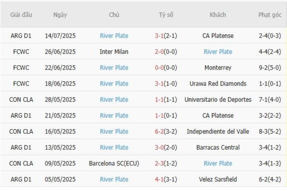Click the 6-2(3-2) score cell
Viewport: 287px width, 191px height.
[x=166, y=131]
